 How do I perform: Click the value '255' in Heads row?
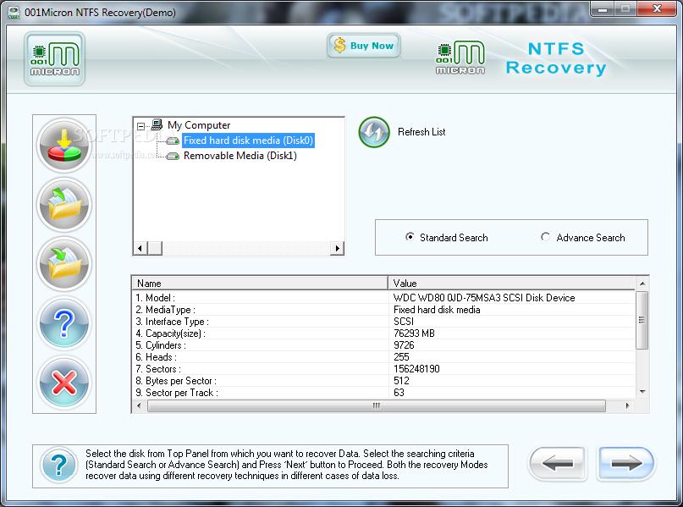(x=401, y=357)
